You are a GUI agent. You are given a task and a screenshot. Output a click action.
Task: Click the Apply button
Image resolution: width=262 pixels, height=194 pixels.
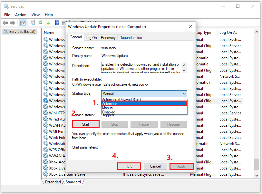(x=181, y=166)
